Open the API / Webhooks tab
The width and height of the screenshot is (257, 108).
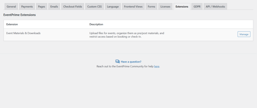(x=215, y=7)
